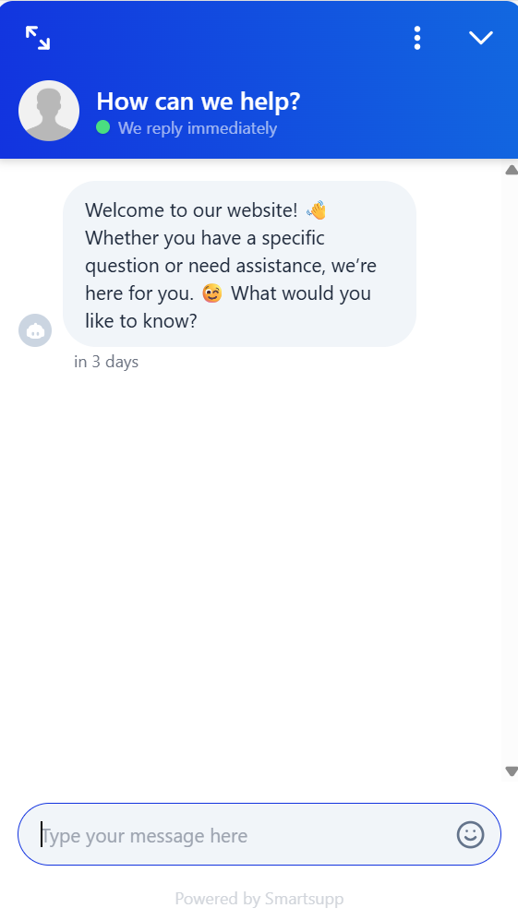Click the green online status dot
Screen dimensions: 518x920
(102, 126)
